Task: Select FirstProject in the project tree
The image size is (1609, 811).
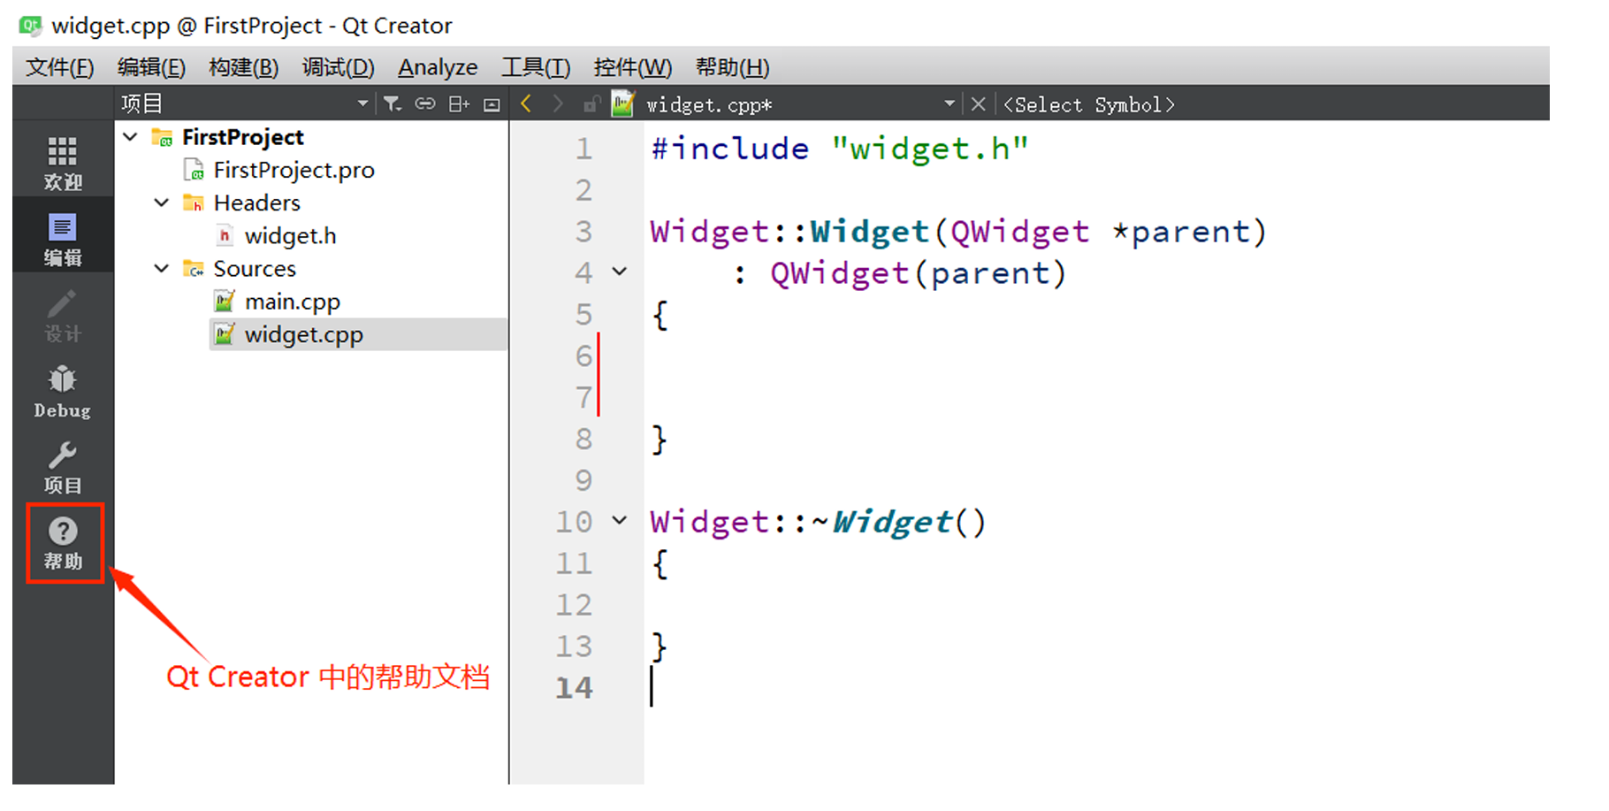Action: coord(242,137)
